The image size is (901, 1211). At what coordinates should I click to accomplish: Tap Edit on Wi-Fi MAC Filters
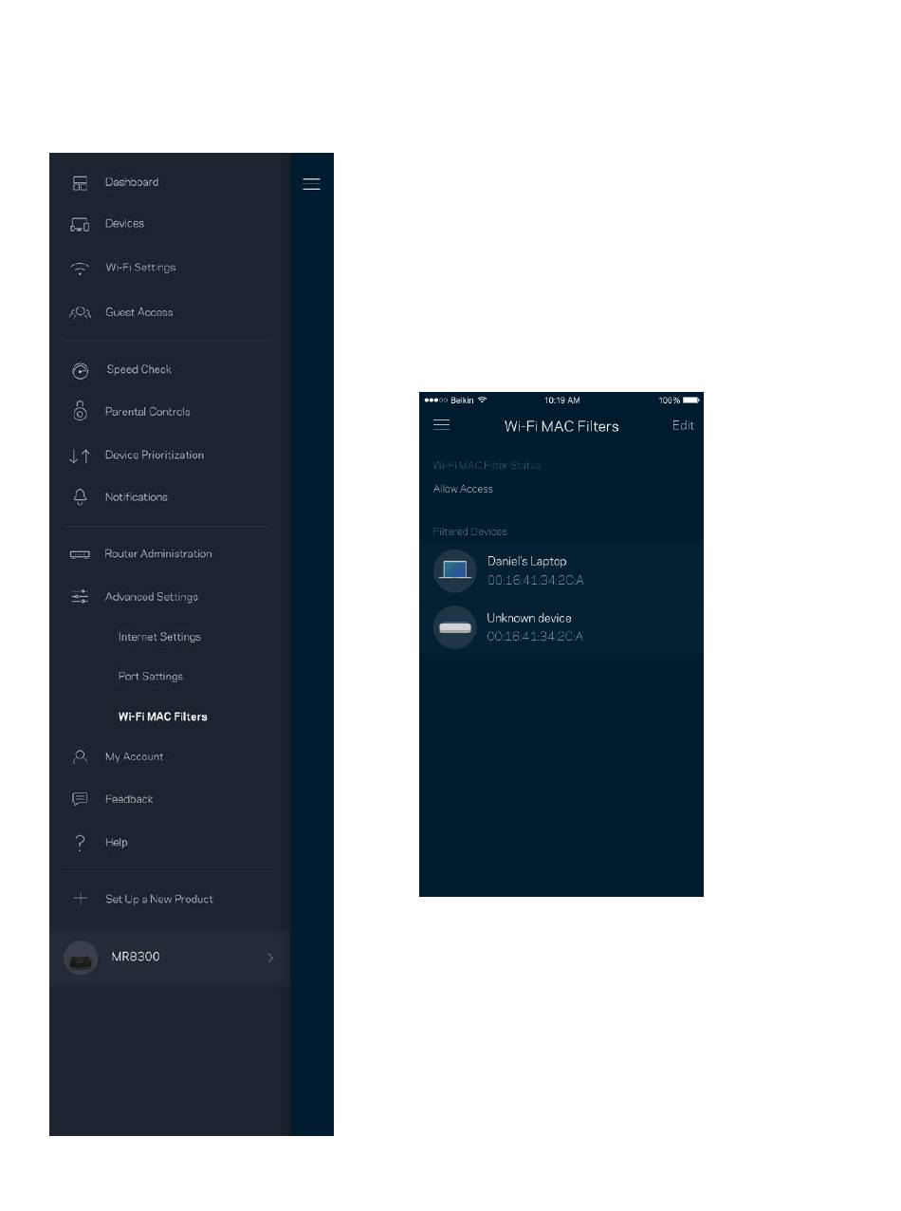click(x=683, y=425)
